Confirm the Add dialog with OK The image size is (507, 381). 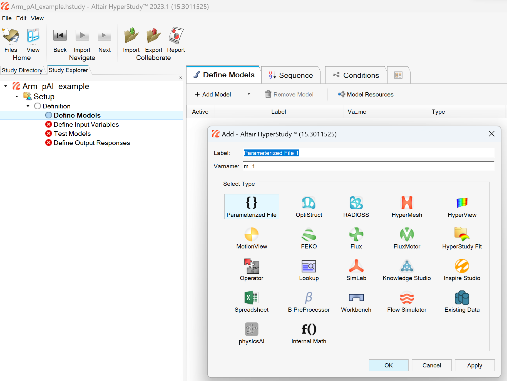click(x=389, y=365)
